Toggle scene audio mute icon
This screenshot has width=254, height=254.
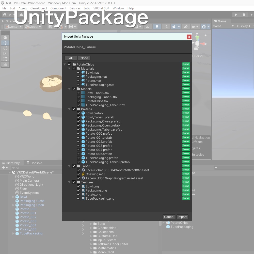pos(166,27)
